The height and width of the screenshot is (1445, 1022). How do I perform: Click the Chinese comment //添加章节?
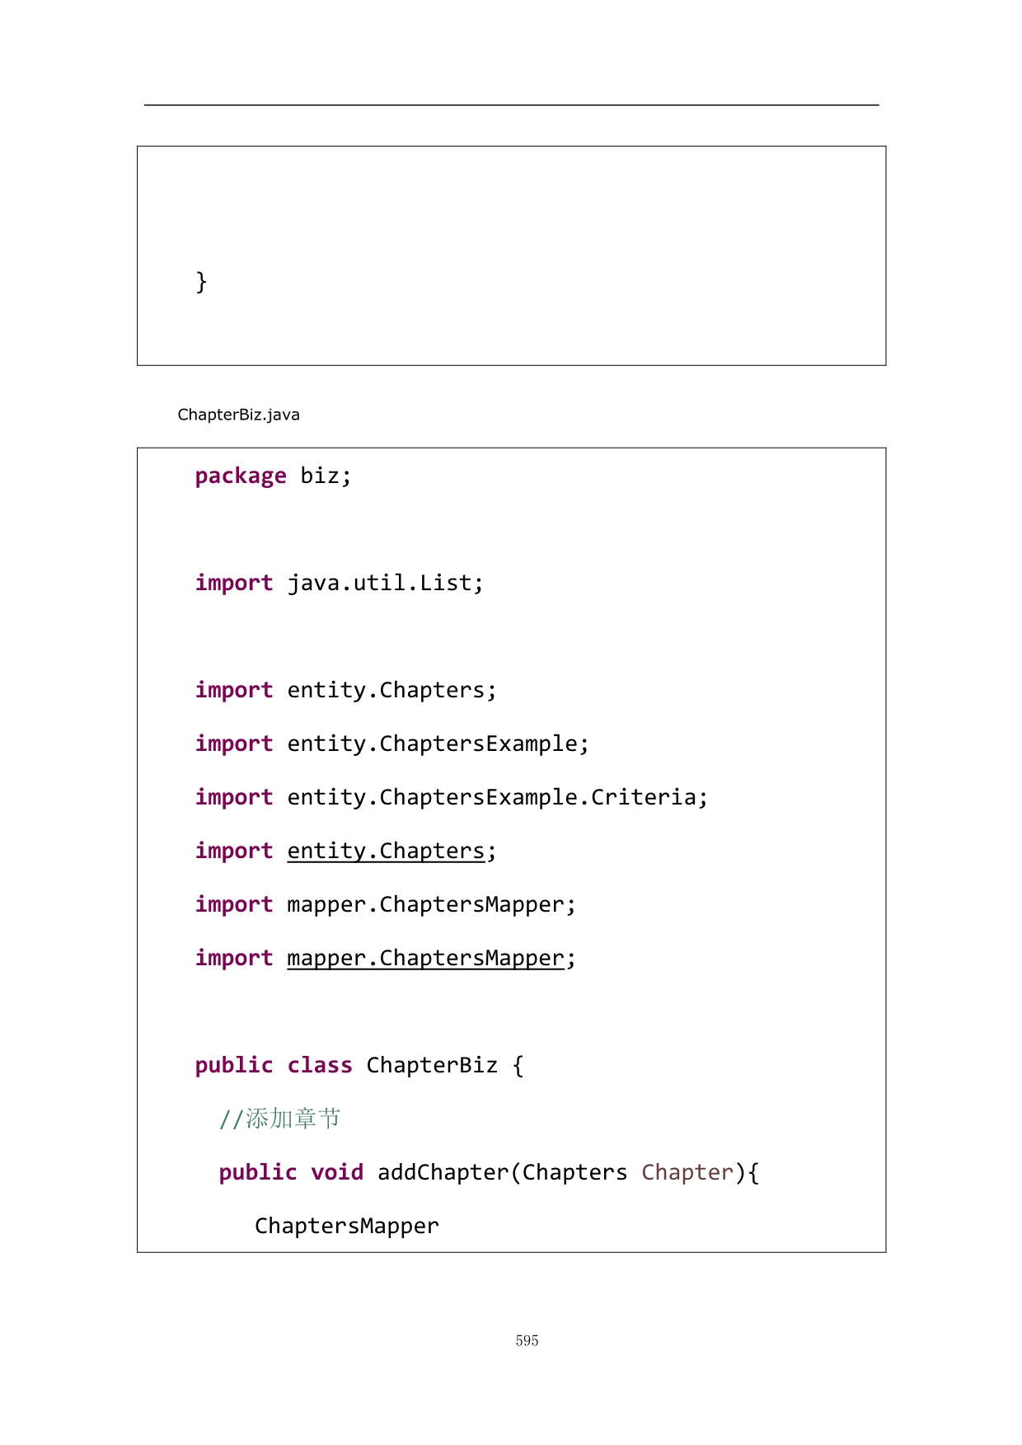coord(280,1119)
